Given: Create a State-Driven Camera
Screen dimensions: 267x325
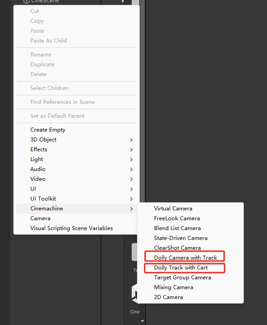Looking at the screenshot, I should (190, 238).
